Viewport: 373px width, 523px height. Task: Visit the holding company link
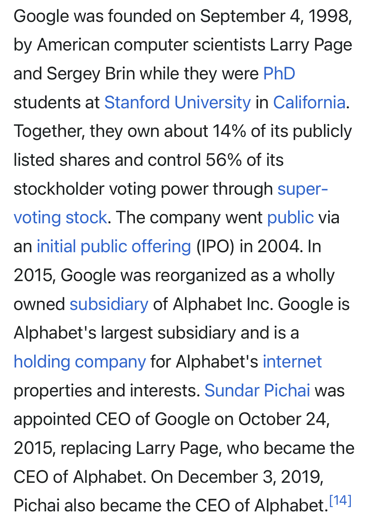(80, 362)
